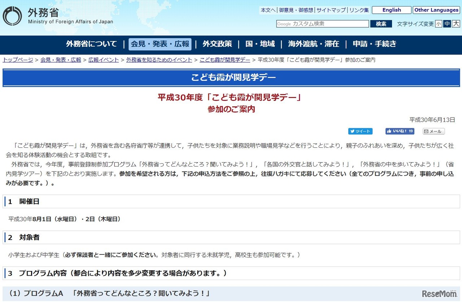Switch site to English

391,10
